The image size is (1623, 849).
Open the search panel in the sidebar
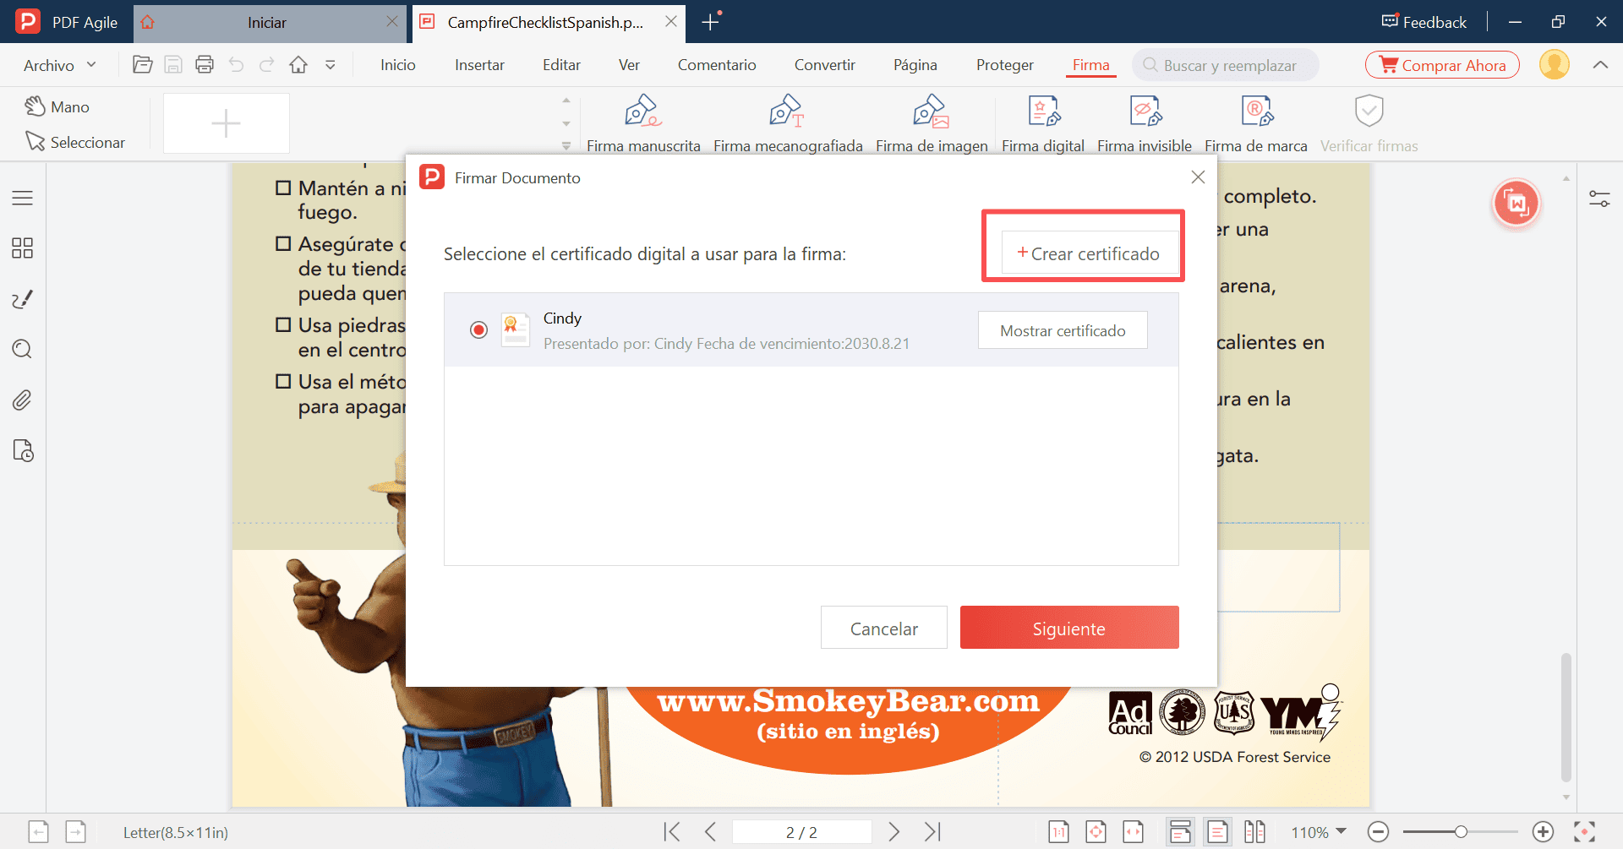[x=22, y=349]
